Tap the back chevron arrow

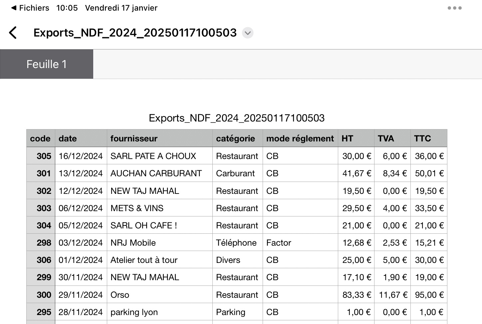(13, 33)
